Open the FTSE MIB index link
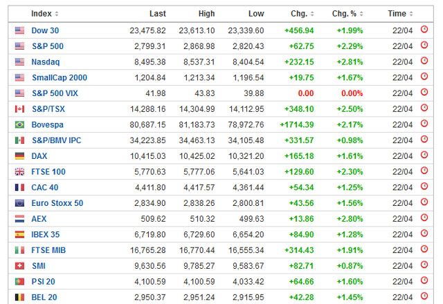 48,250
